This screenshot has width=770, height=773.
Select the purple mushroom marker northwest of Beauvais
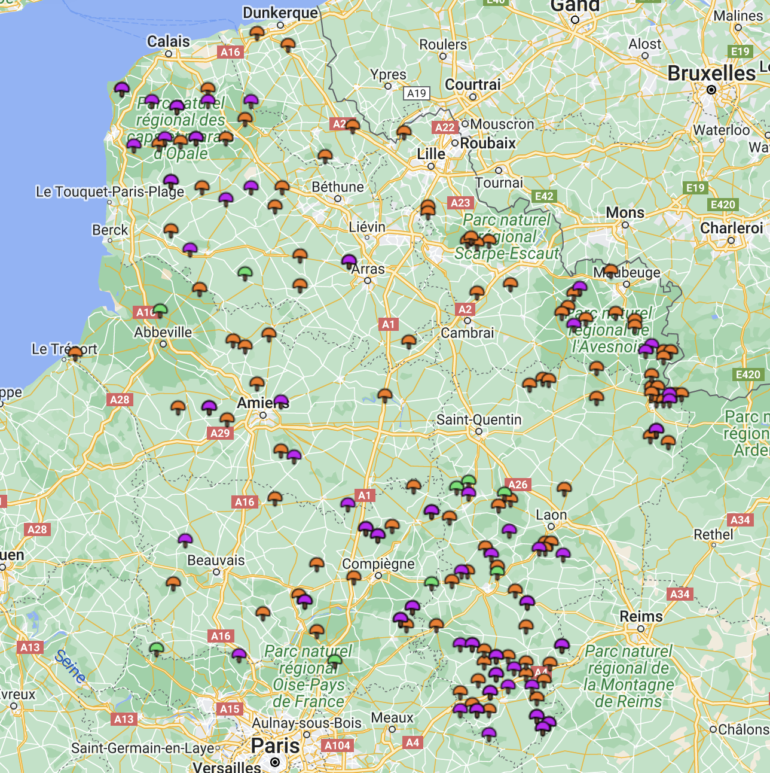tap(185, 540)
